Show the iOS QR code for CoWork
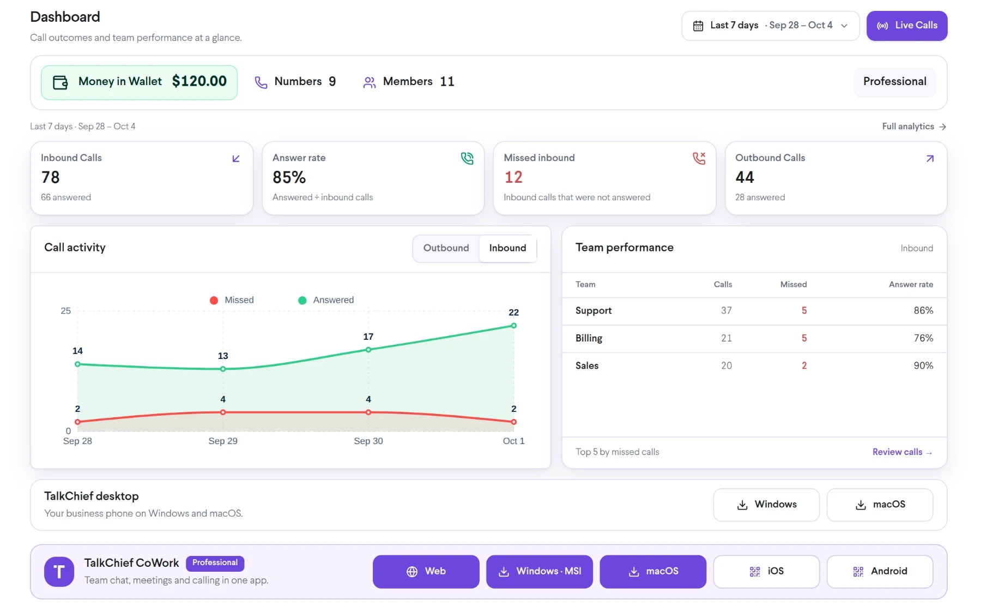Image resolution: width=981 pixels, height=611 pixels. pyautogui.click(x=766, y=572)
